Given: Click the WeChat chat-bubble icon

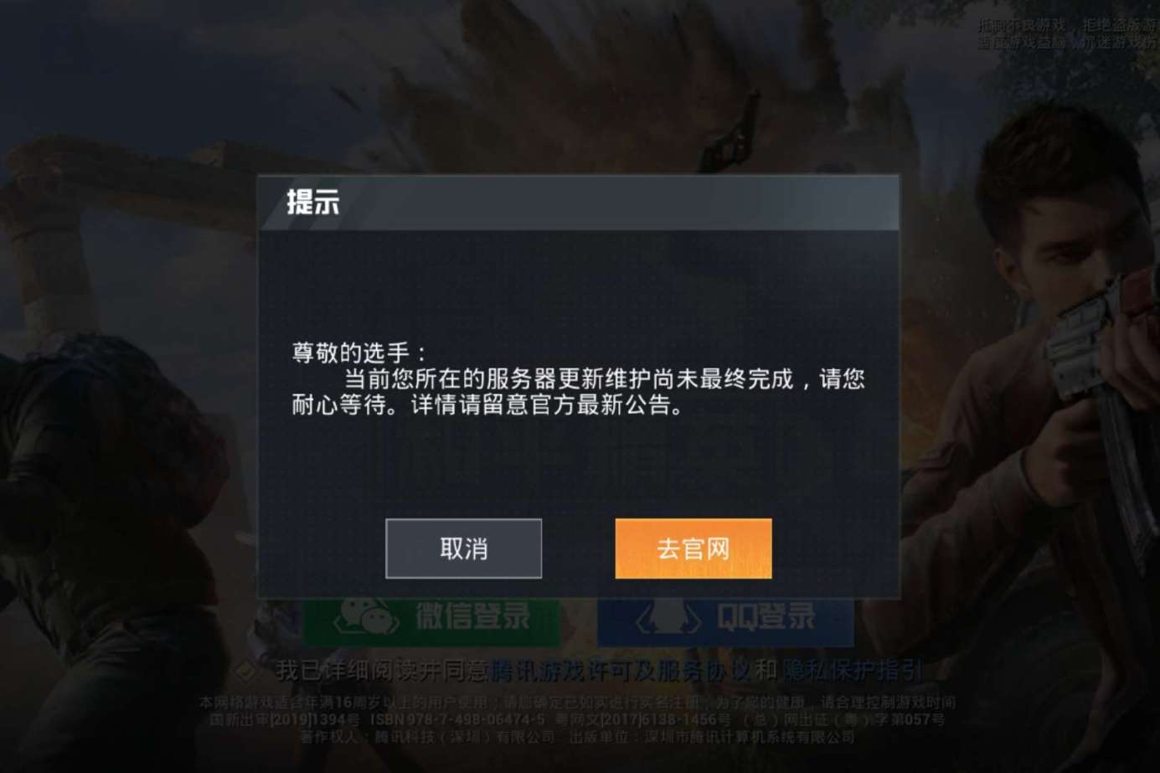Looking at the screenshot, I should point(366,617).
